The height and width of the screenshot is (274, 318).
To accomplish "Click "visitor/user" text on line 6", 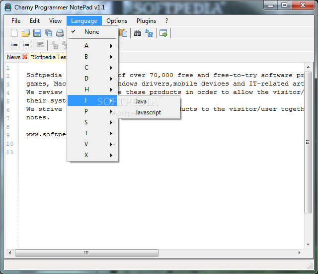I will coord(253,109).
